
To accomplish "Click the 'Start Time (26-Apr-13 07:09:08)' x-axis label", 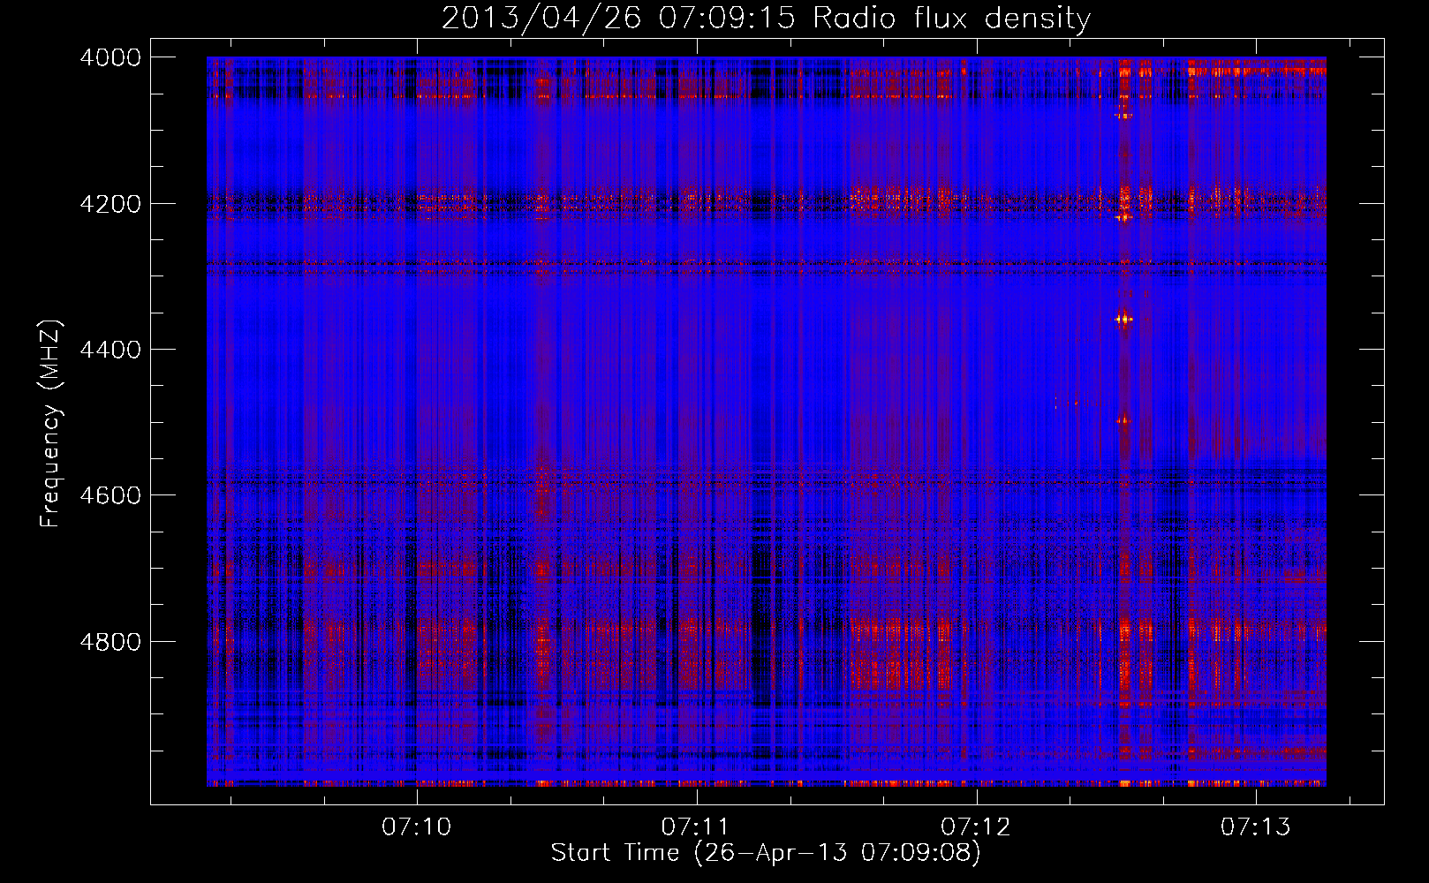I will [766, 853].
